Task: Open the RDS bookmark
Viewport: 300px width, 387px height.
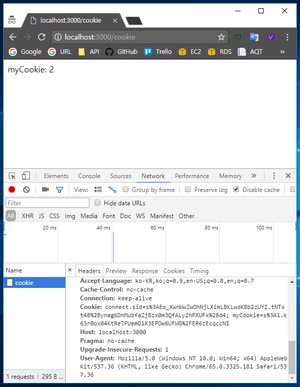Action: pos(219,52)
